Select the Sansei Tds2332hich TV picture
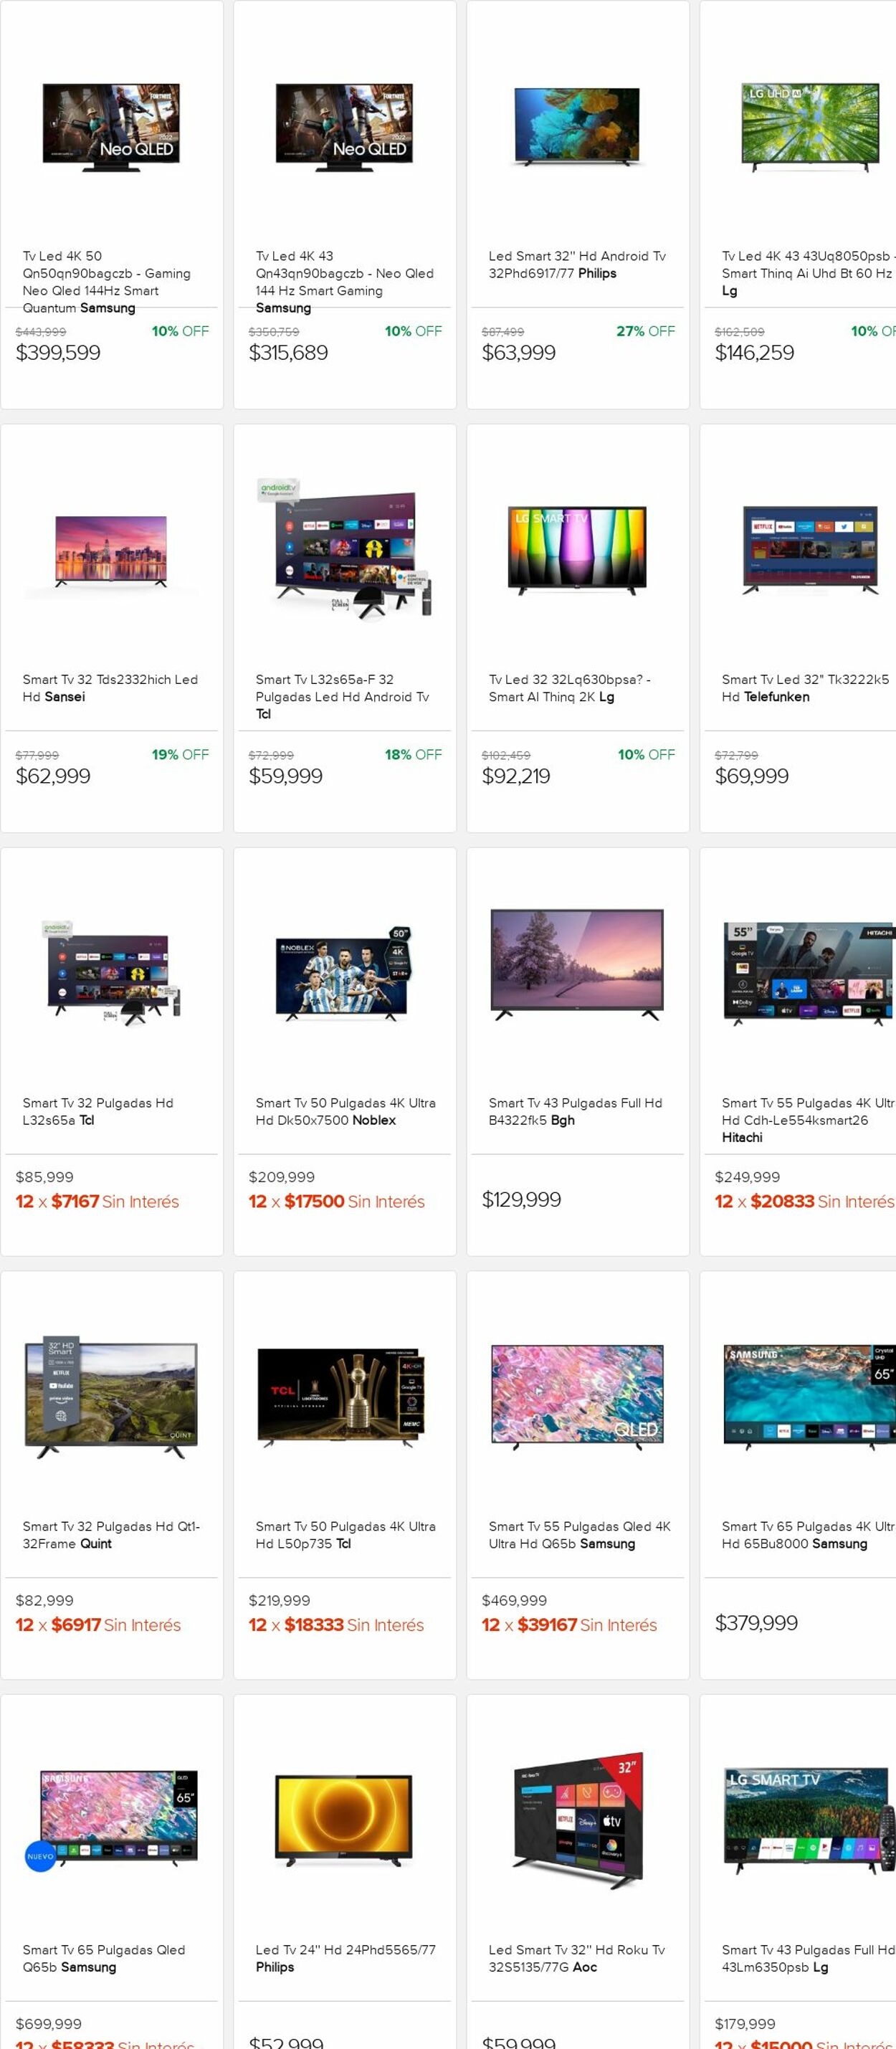This screenshot has width=896, height=2049. tap(111, 551)
